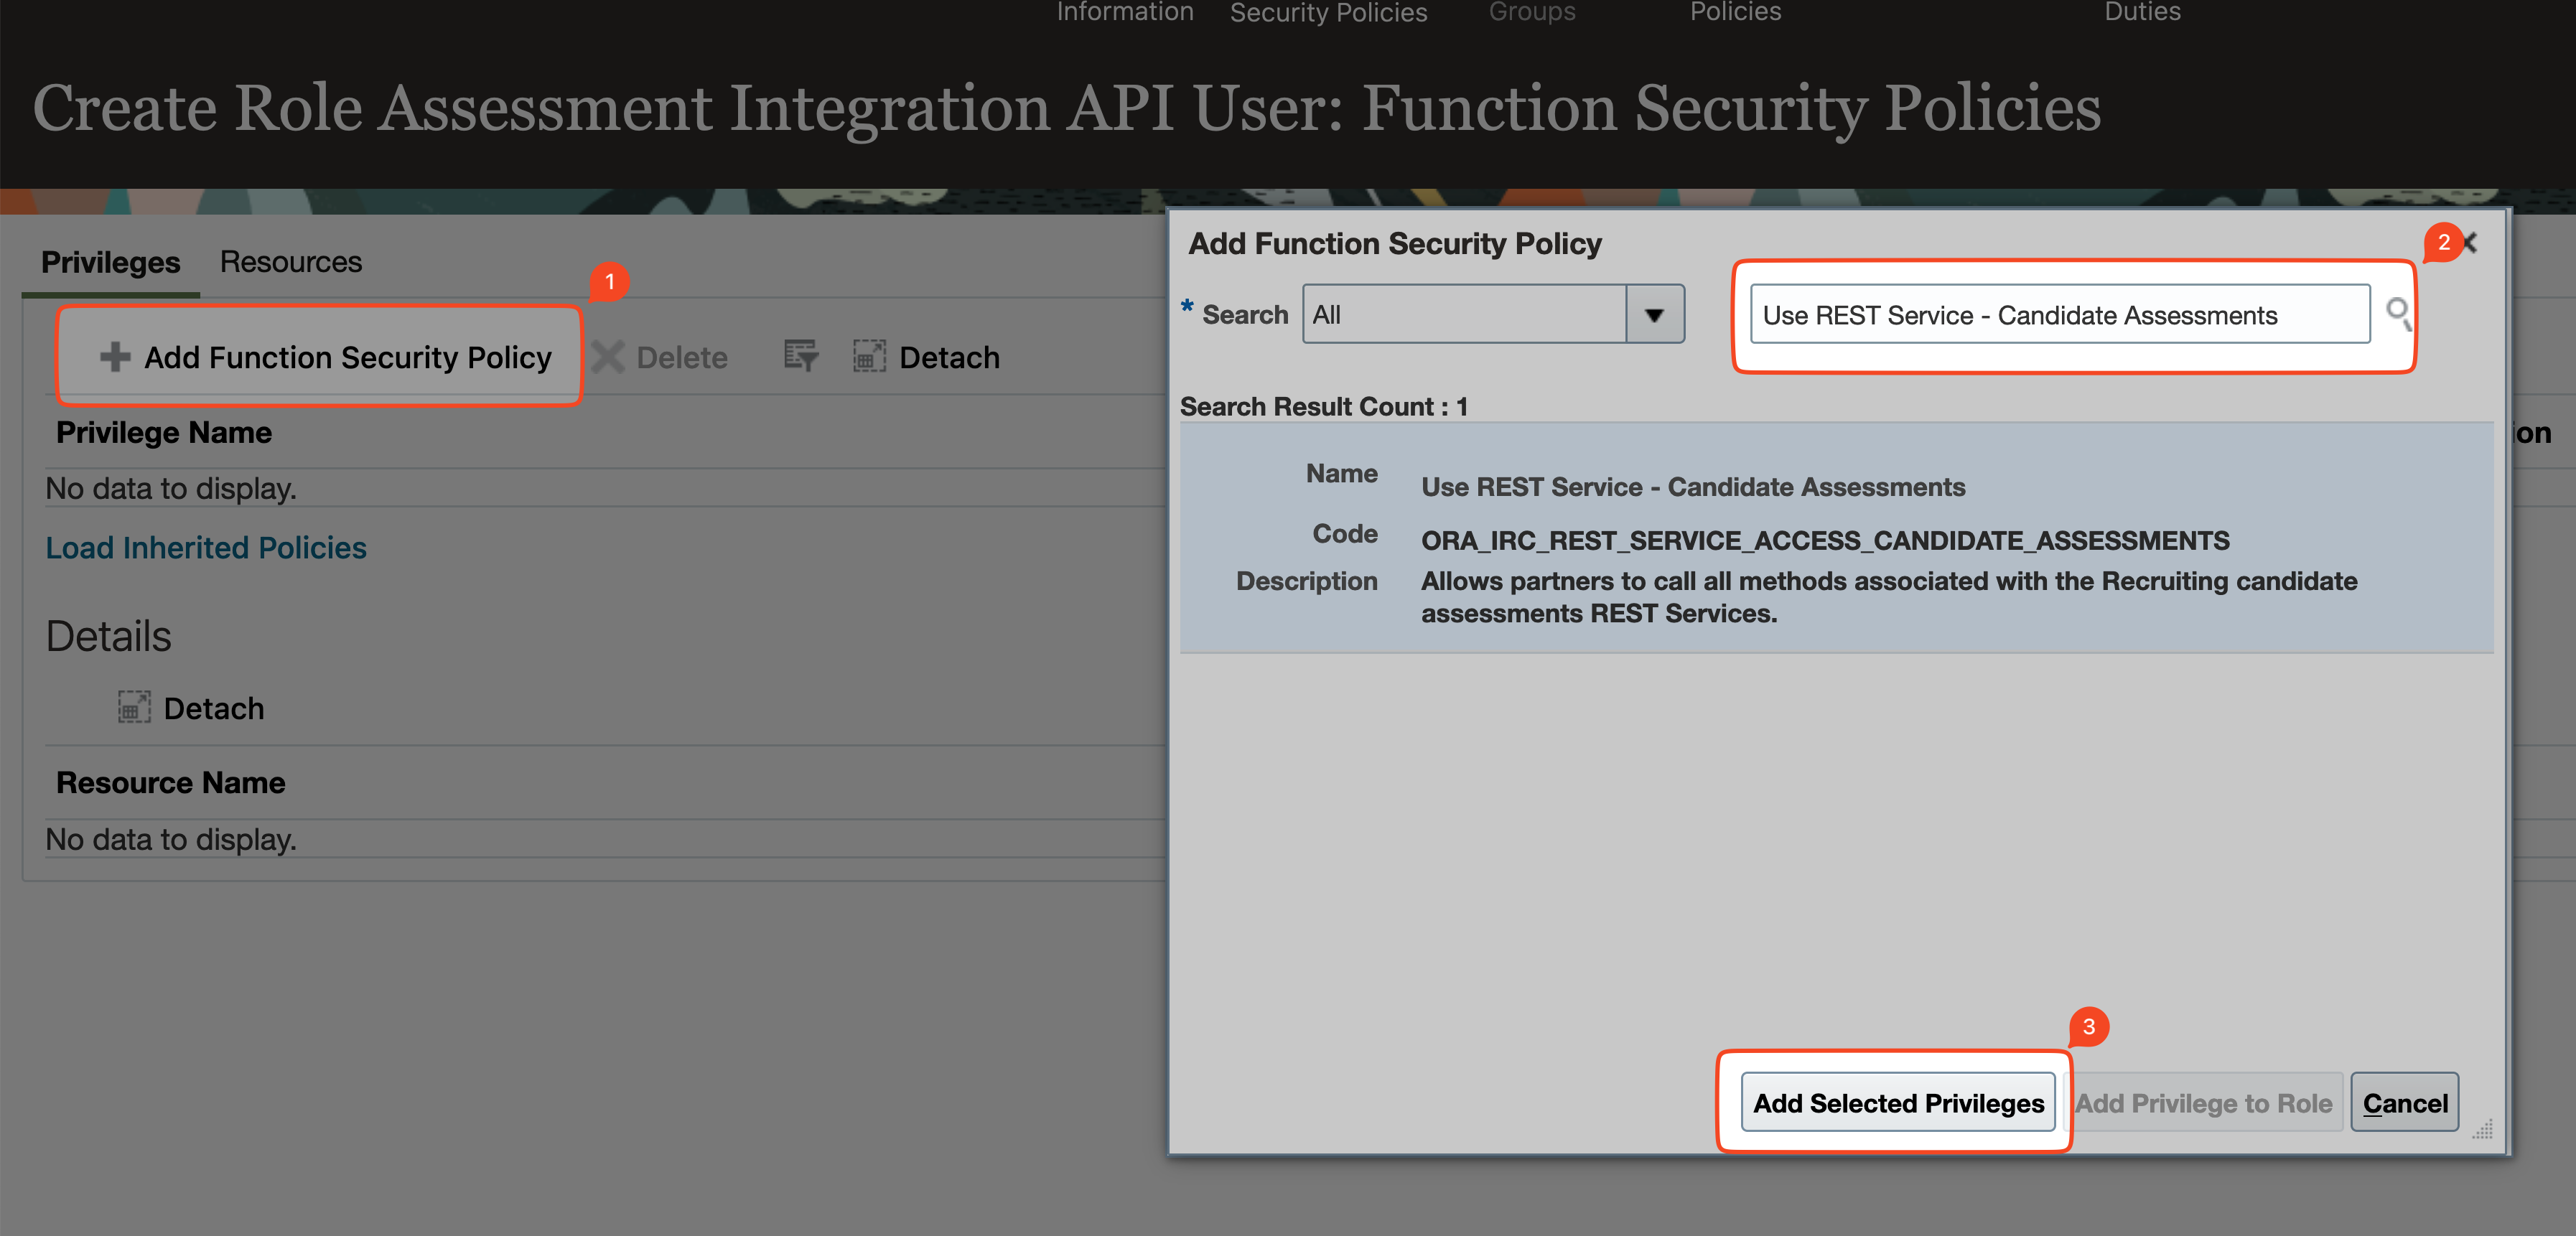
Task: Click the Delete X icon in toolbar
Action: pos(608,357)
